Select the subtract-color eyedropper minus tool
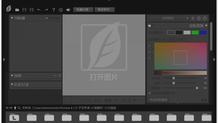This screenshot has width=218, height=123. click(151, 57)
